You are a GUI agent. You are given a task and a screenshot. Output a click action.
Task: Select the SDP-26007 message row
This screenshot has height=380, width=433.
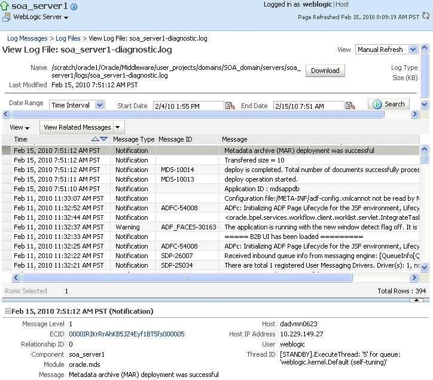211,256
